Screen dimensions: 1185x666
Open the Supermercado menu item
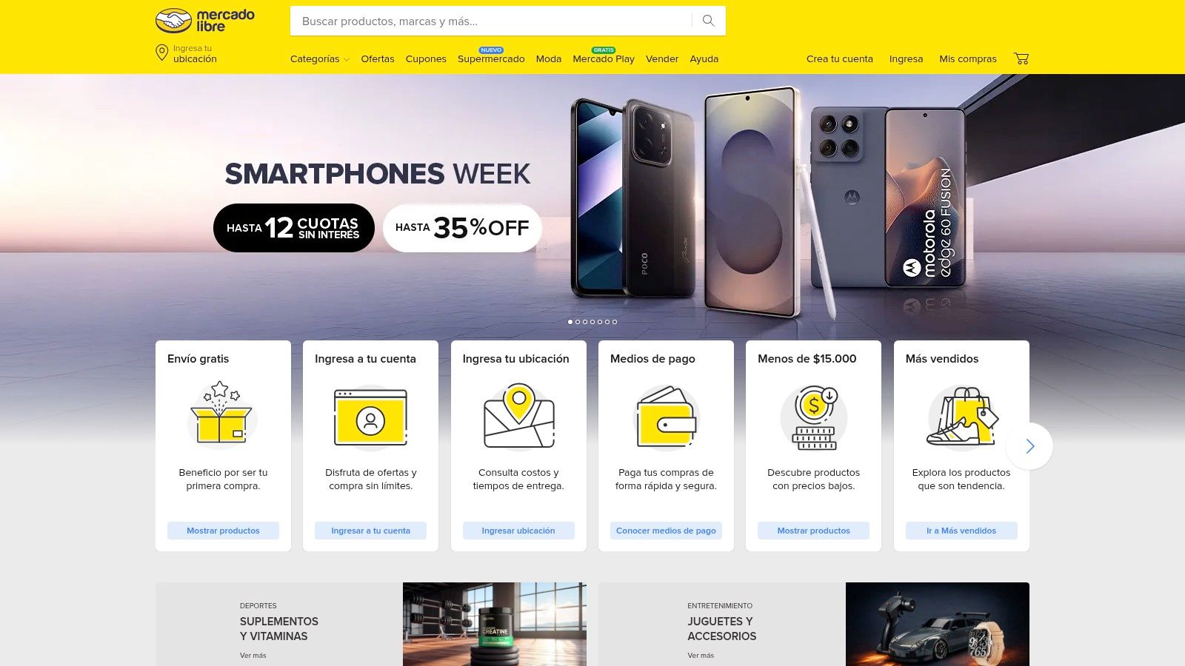coord(491,59)
